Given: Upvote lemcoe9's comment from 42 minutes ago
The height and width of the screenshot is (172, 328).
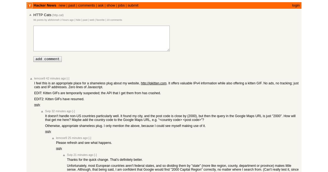Looking at the screenshot, I should (31, 79).
